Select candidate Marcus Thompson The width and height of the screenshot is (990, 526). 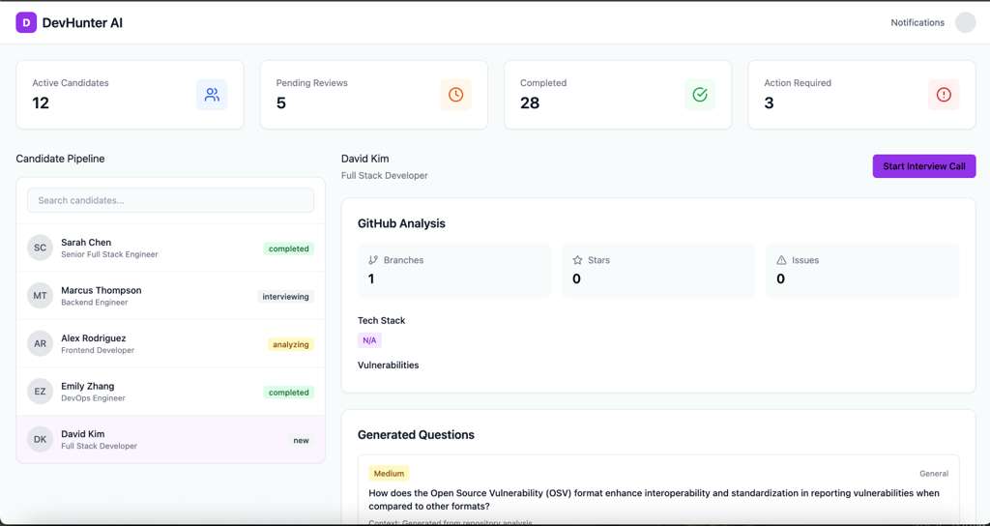tap(170, 296)
